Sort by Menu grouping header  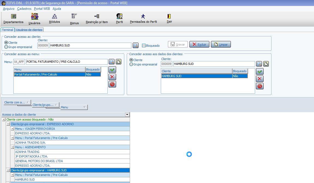(x=74, y=107)
